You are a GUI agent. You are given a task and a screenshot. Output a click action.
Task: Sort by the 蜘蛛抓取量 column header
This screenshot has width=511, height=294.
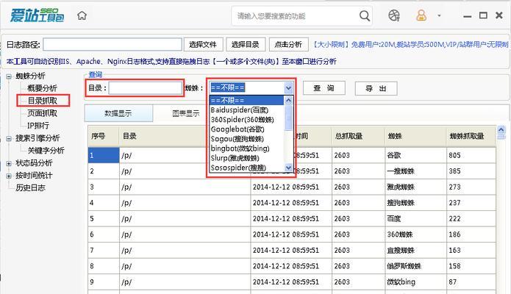471,136
